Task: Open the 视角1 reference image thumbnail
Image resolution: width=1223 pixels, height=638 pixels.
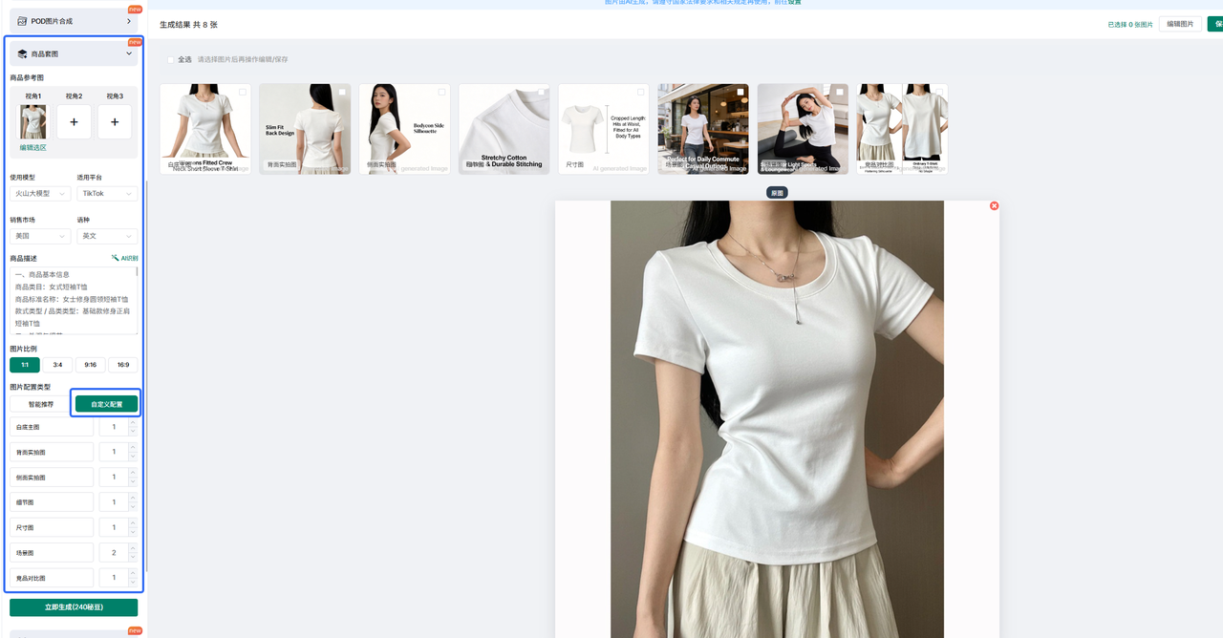Action: 33,122
